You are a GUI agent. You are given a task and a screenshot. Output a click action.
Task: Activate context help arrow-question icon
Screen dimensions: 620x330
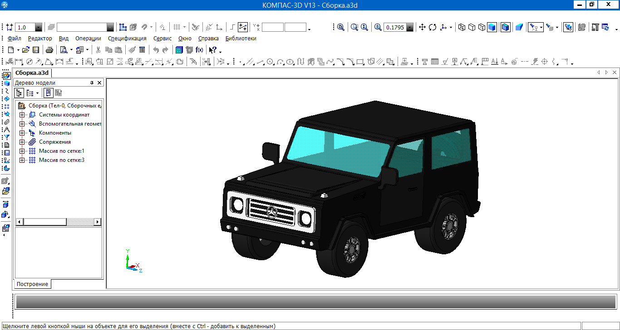(x=212, y=50)
